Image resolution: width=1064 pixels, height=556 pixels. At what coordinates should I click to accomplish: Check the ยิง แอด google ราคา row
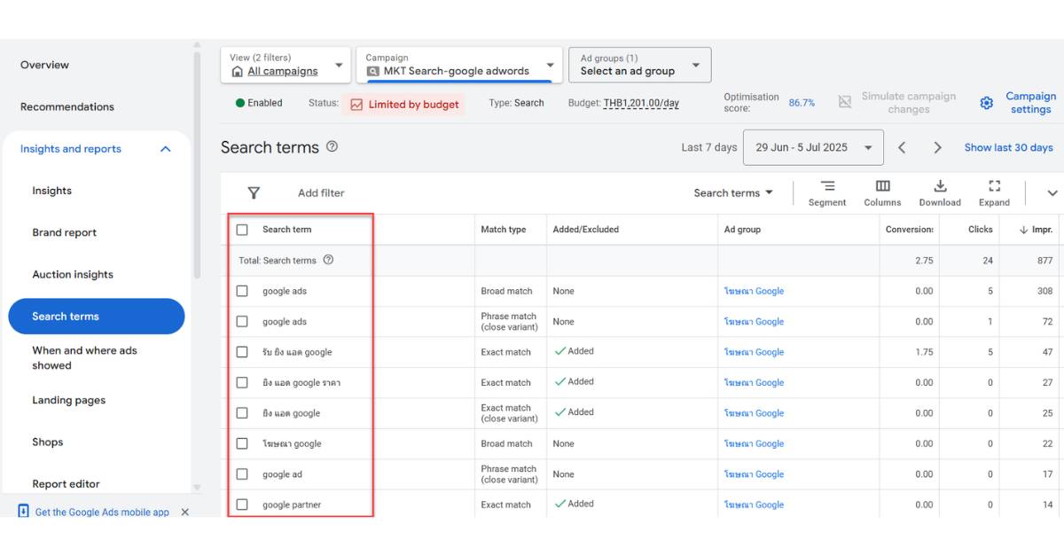pyautogui.click(x=242, y=382)
